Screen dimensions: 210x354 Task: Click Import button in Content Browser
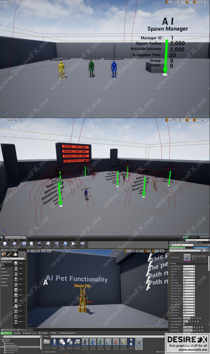[17, 333]
